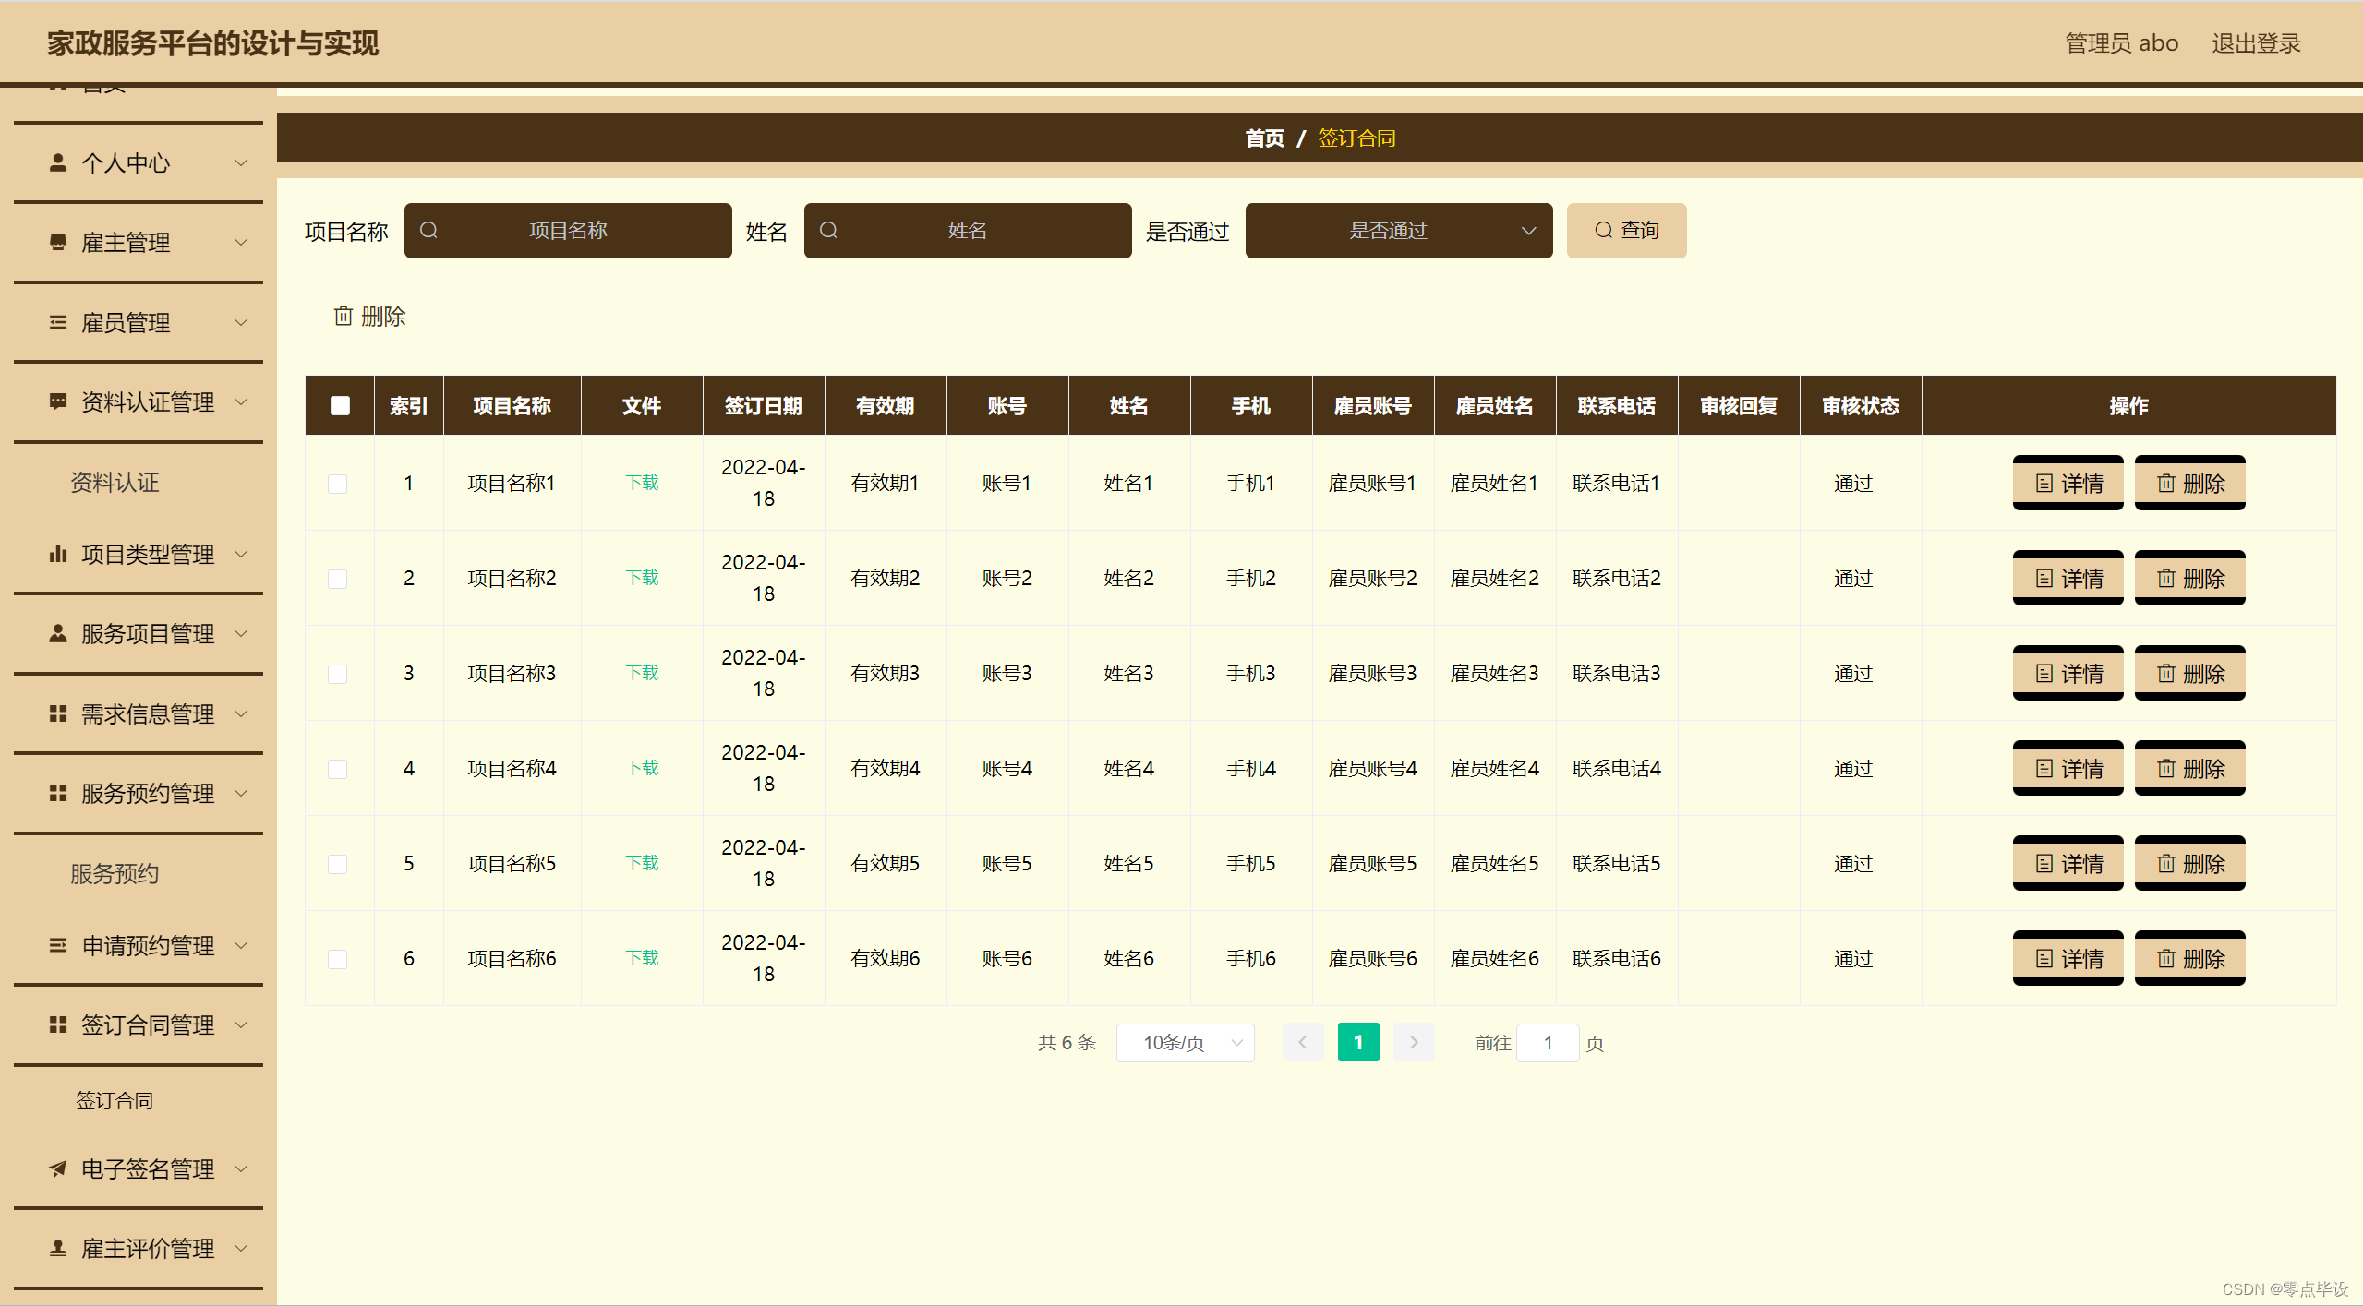Click the 前往 page number input

1548,1043
